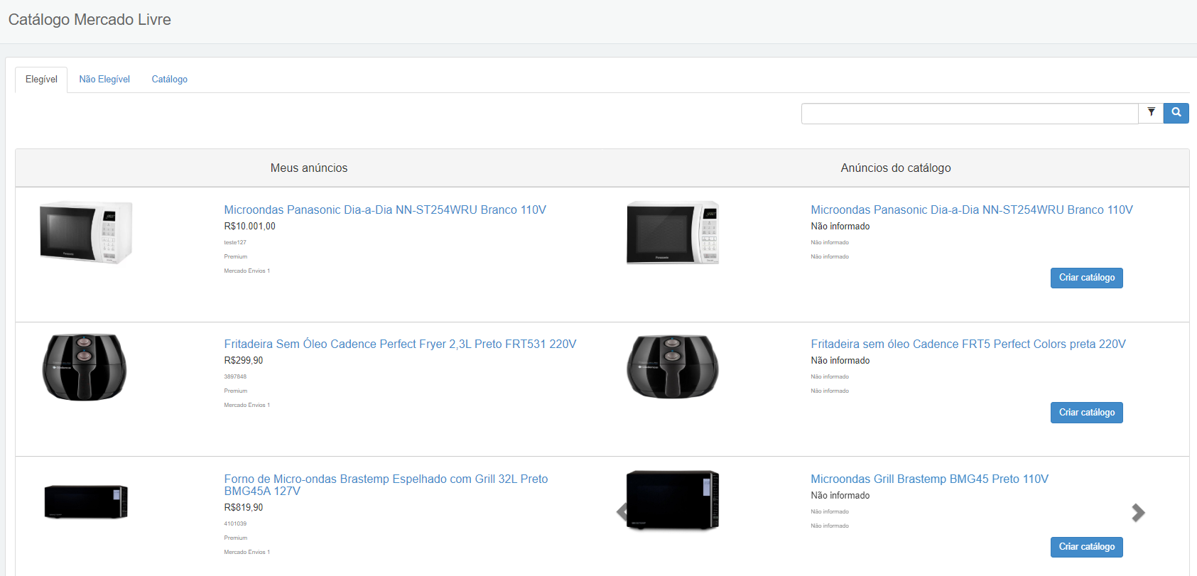Screen dimensions: 1197x576
Task: Click the Catálogo Mercado Livre page title
Action: 90,20
